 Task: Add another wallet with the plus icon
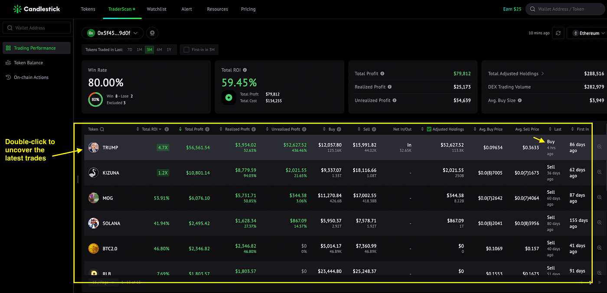(x=152, y=33)
